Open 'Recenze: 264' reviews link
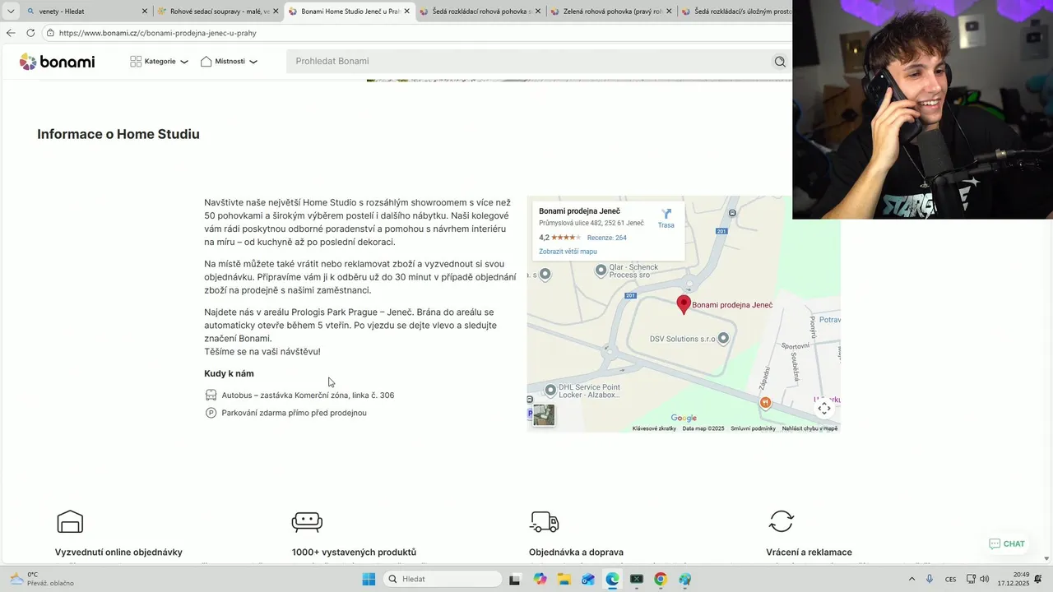This screenshot has height=592, width=1053. pyautogui.click(x=607, y=238)
